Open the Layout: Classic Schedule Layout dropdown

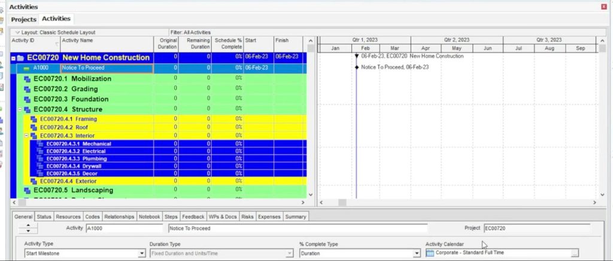(17, 32)
